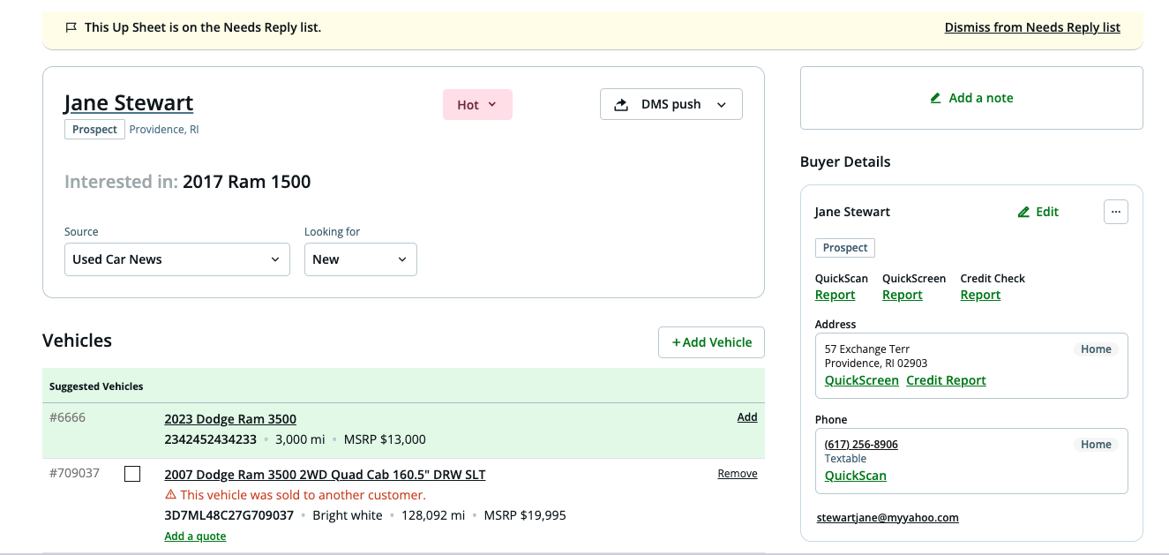Click the DMS push dropdown chevron
This screenshot has height=555, width=1169.
pos(721,104)
